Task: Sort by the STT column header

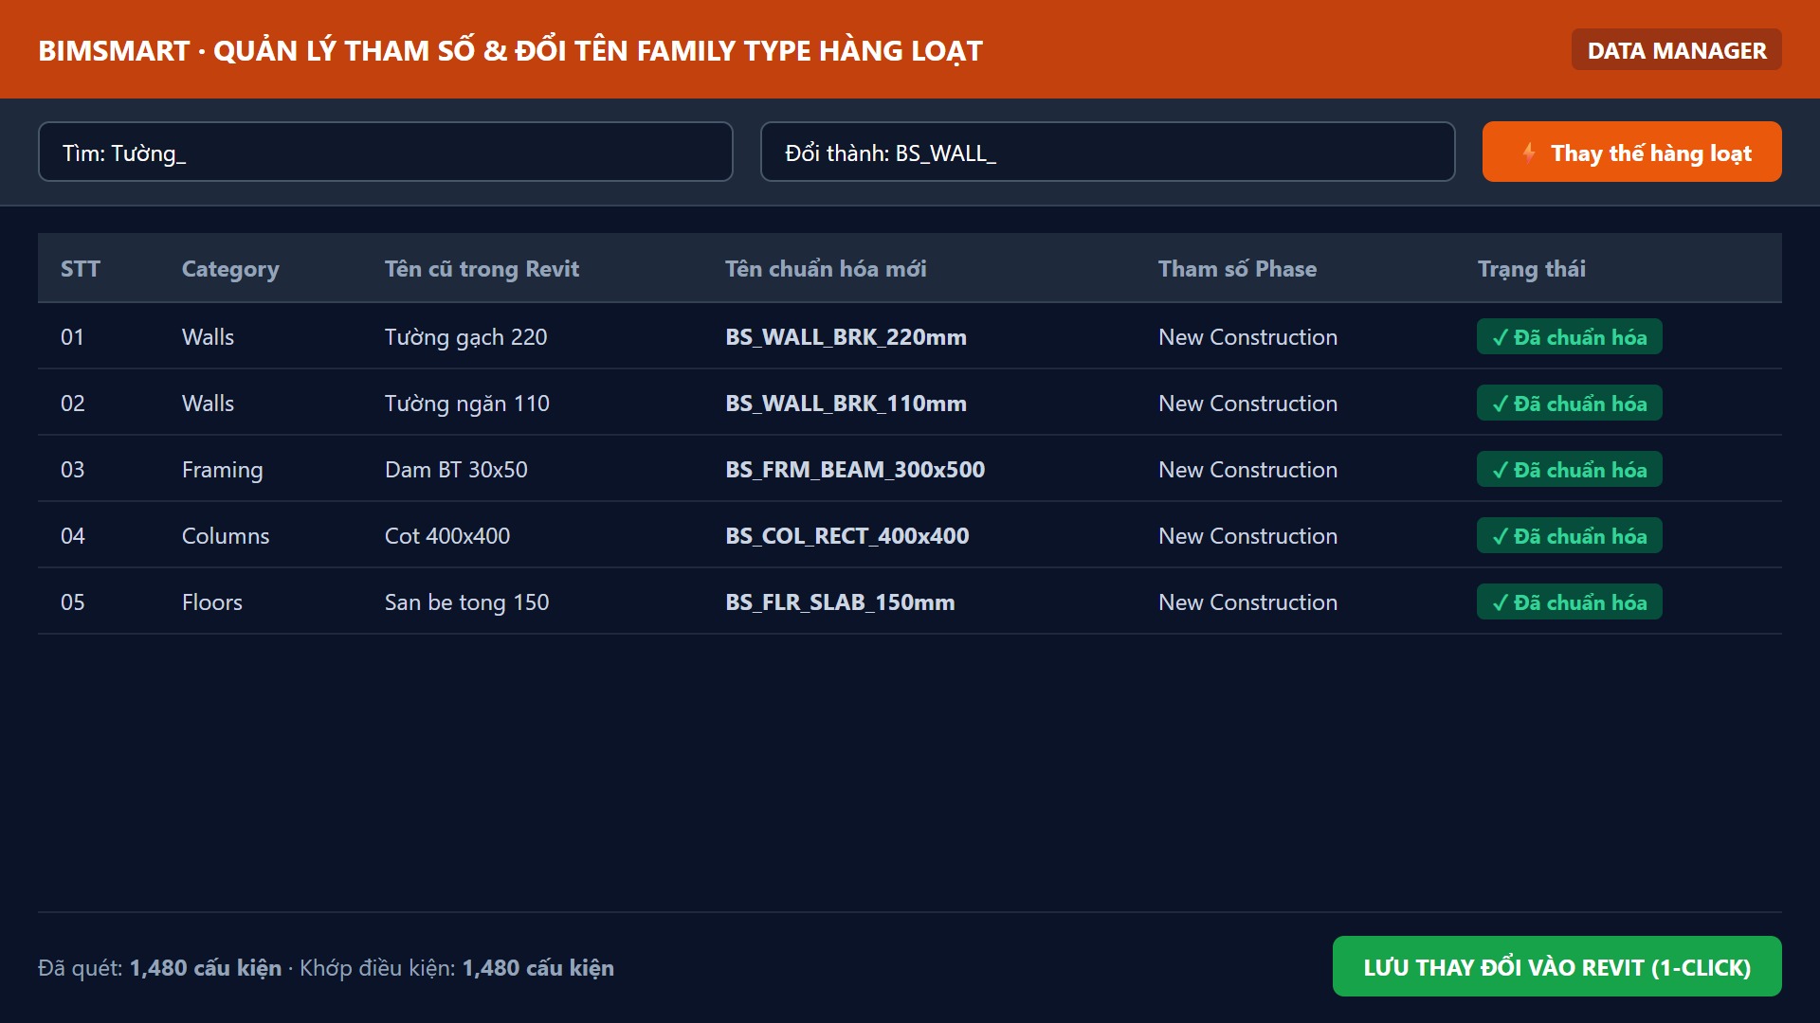Action: [81, 269]
